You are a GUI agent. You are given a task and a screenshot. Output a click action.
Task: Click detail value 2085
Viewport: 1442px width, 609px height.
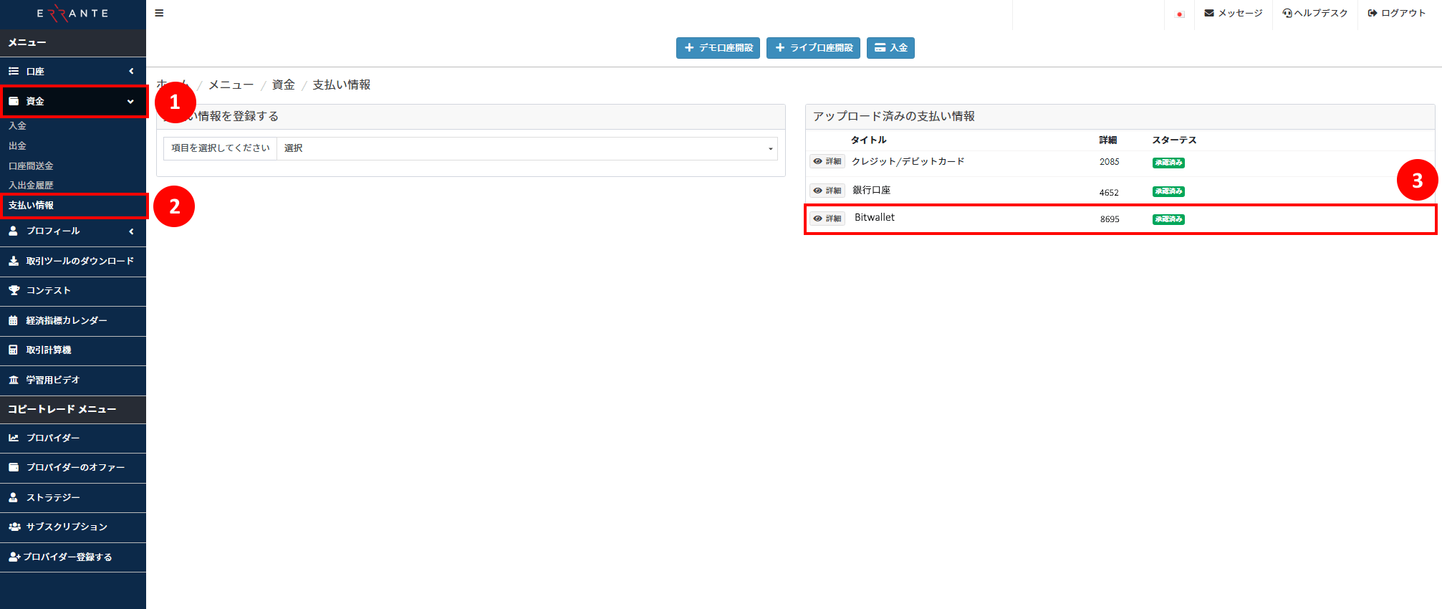1110,162
